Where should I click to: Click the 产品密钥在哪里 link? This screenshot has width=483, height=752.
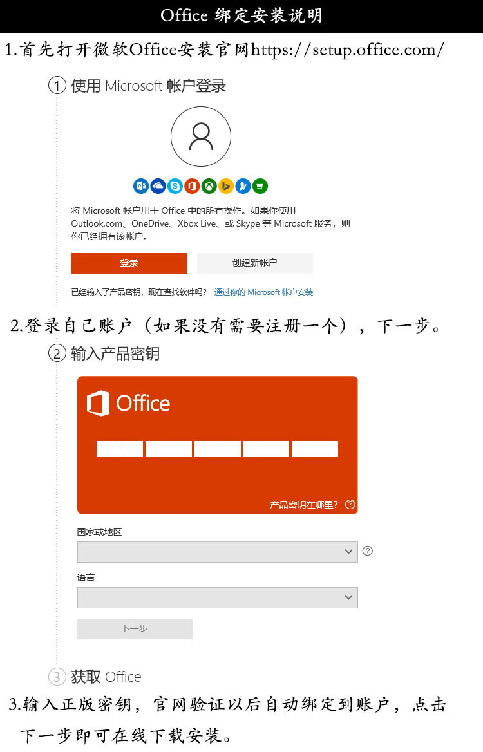click(x=303, y=505)
